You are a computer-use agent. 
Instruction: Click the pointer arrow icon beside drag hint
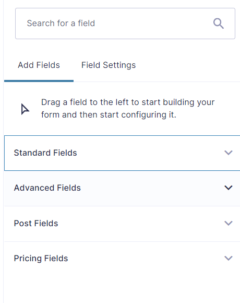(25, 109)
